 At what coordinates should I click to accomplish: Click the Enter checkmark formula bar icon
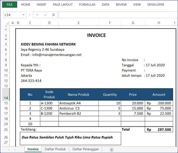coord(45,15)
